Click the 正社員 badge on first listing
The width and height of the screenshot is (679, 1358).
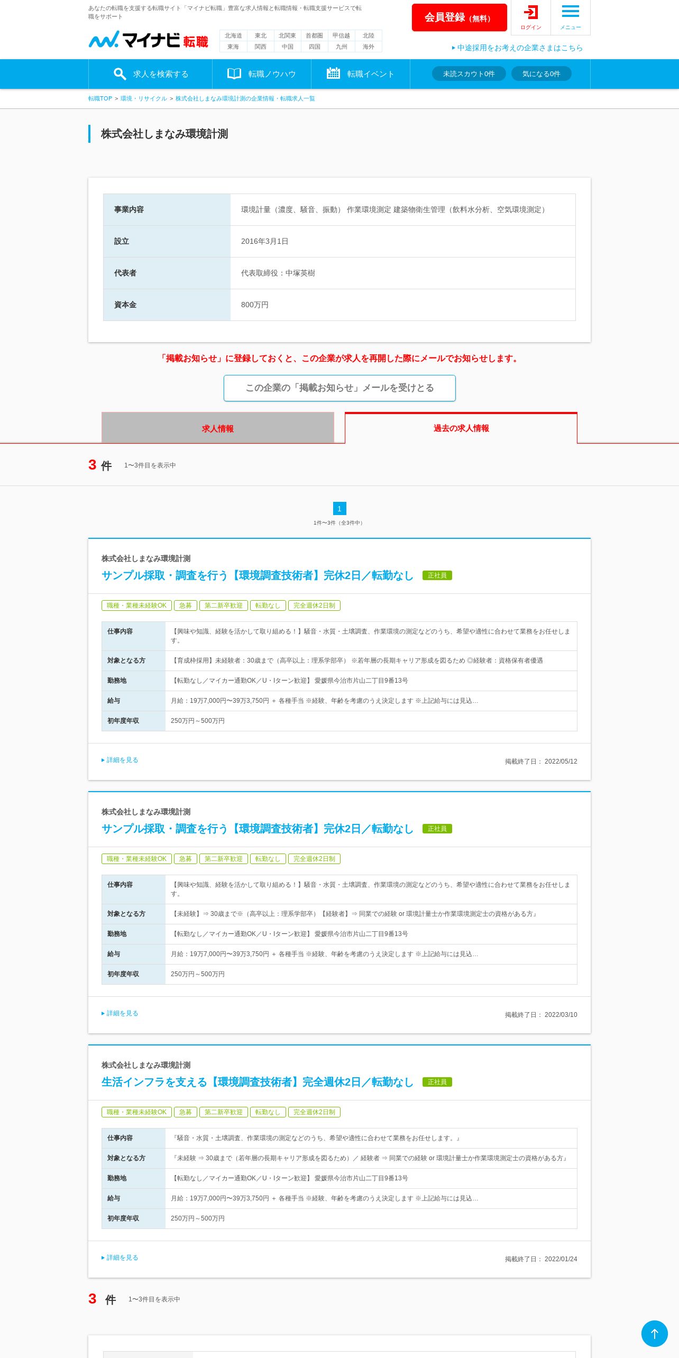[x=437, y=575]
